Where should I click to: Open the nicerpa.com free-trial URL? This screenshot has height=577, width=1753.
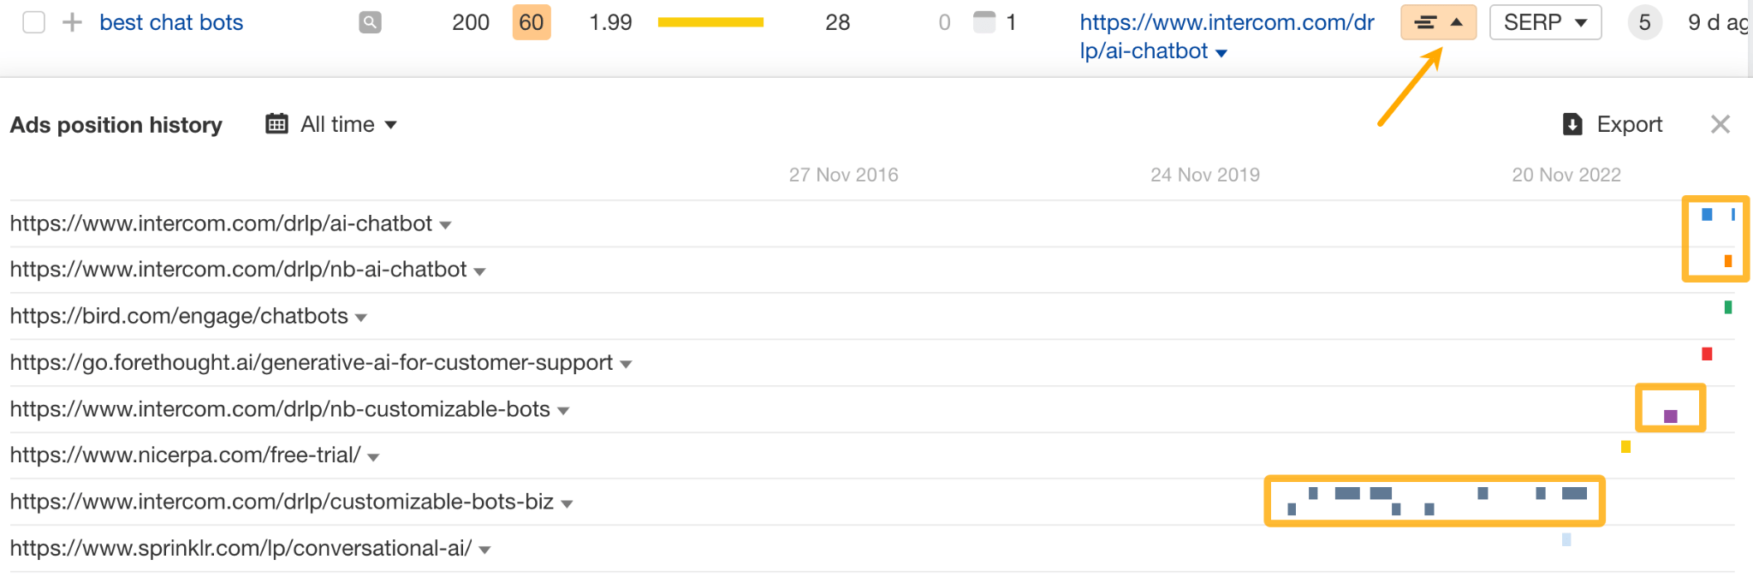(x=185, y=455)
